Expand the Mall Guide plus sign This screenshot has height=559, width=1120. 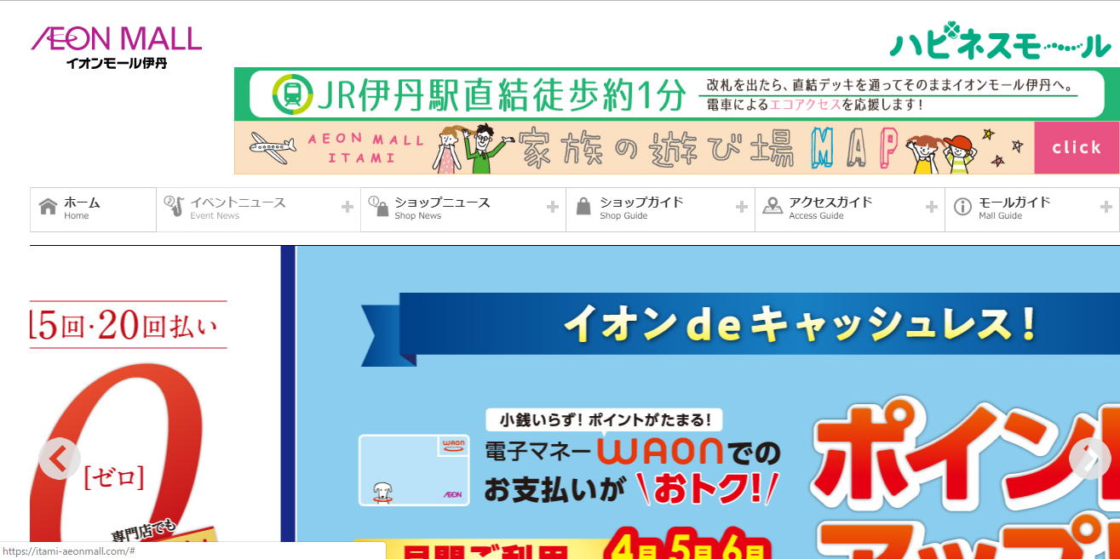1106,207
